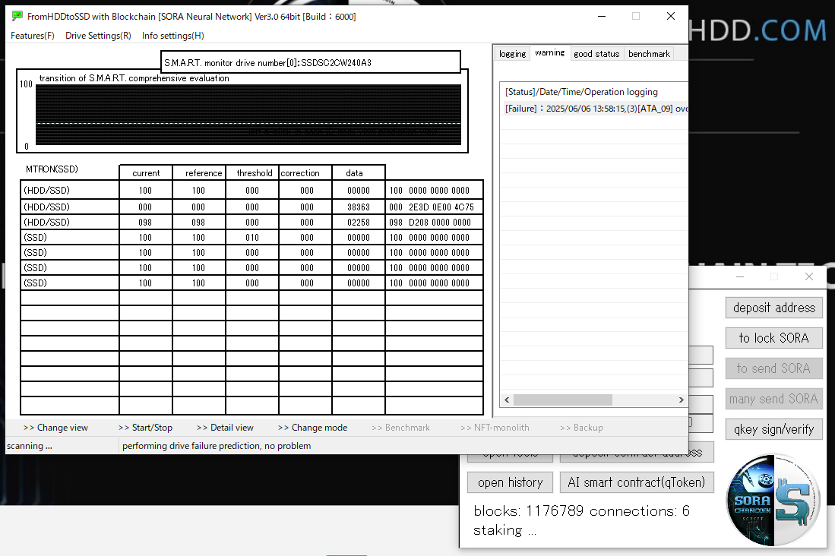The image size is (835, 556).
Task: Click the staking ... status text
Action: (x=504, y=530)
